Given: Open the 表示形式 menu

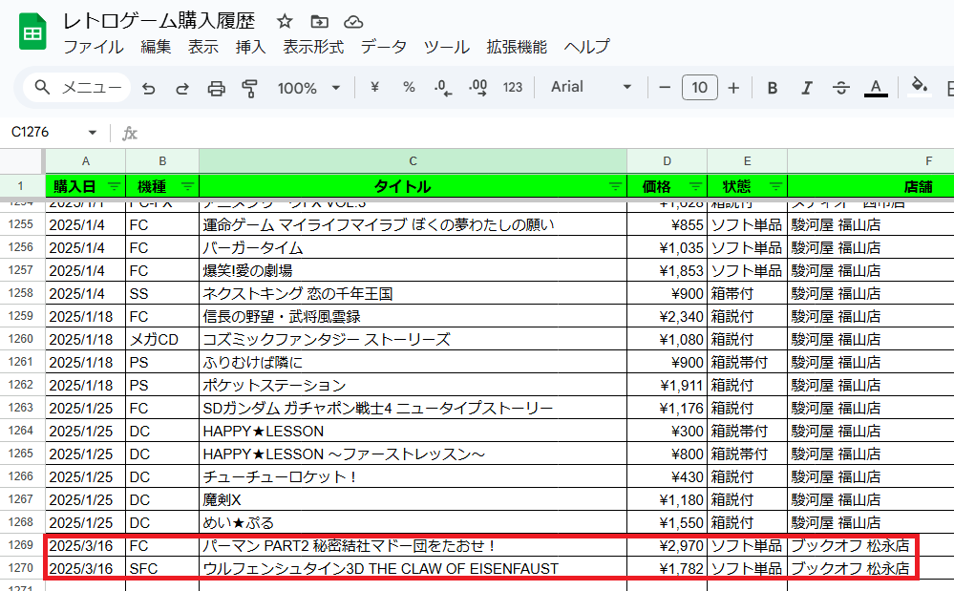Looking at the screenshot, I should (313, 48).
